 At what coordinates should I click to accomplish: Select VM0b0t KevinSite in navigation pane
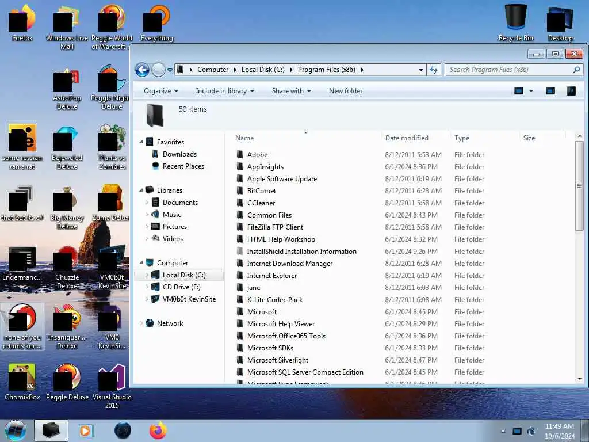pyautogui.click(x=189, y=299)
